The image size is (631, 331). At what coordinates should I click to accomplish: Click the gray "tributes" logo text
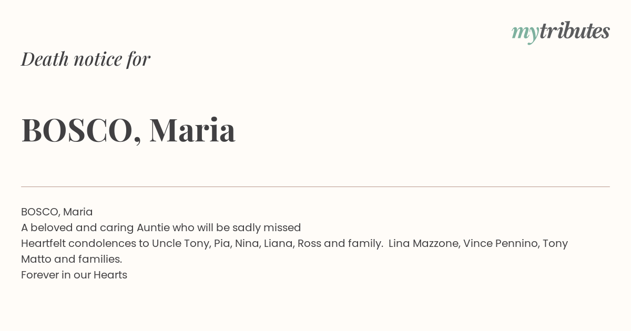pyautogui.click(x=575, y=31)
